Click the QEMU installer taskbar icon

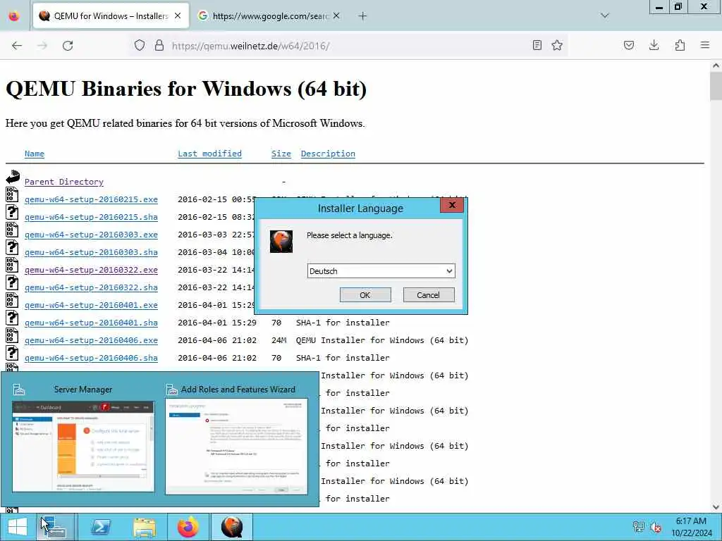click(x=231, y=527)
